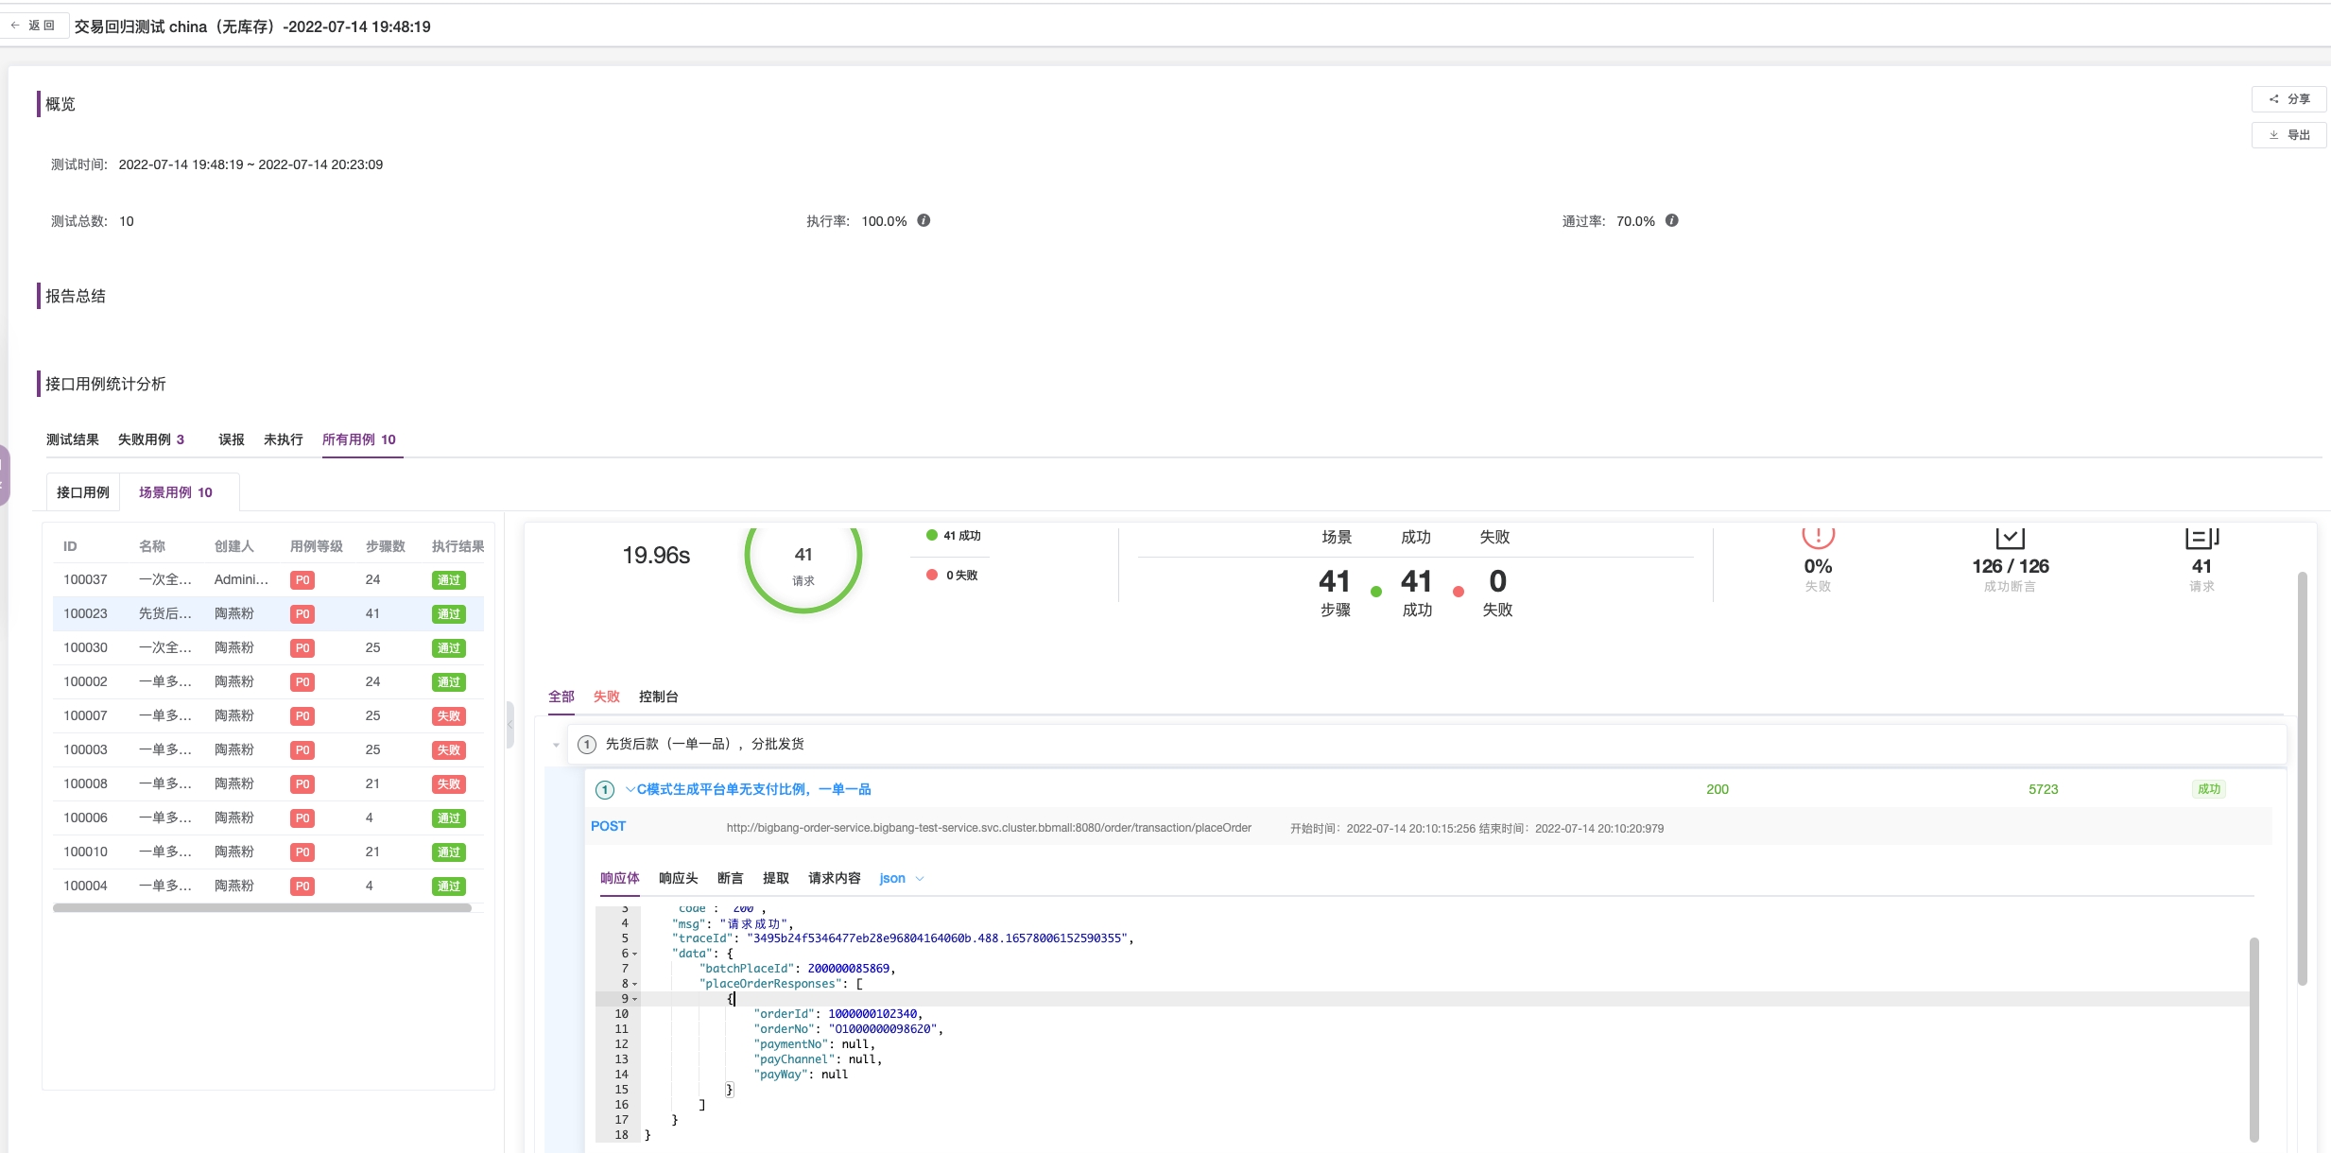Click the info icon beside 通过率 70.0%
This screenshot has height=1153, width=2331.
pyautogui.click(x=1671, y=220)
